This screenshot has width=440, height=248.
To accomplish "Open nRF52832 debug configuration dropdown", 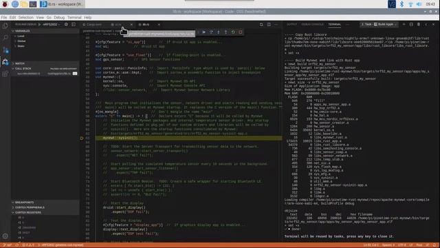I will pos(52,25).
